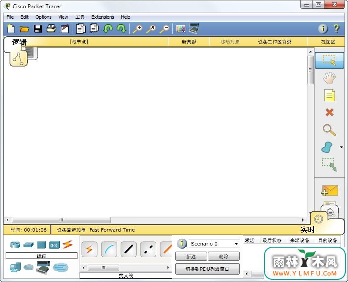This screenshot has height=282, width=348.
Task: Select the WAN Emulation cloud category
Action: (x=28, y=267)
